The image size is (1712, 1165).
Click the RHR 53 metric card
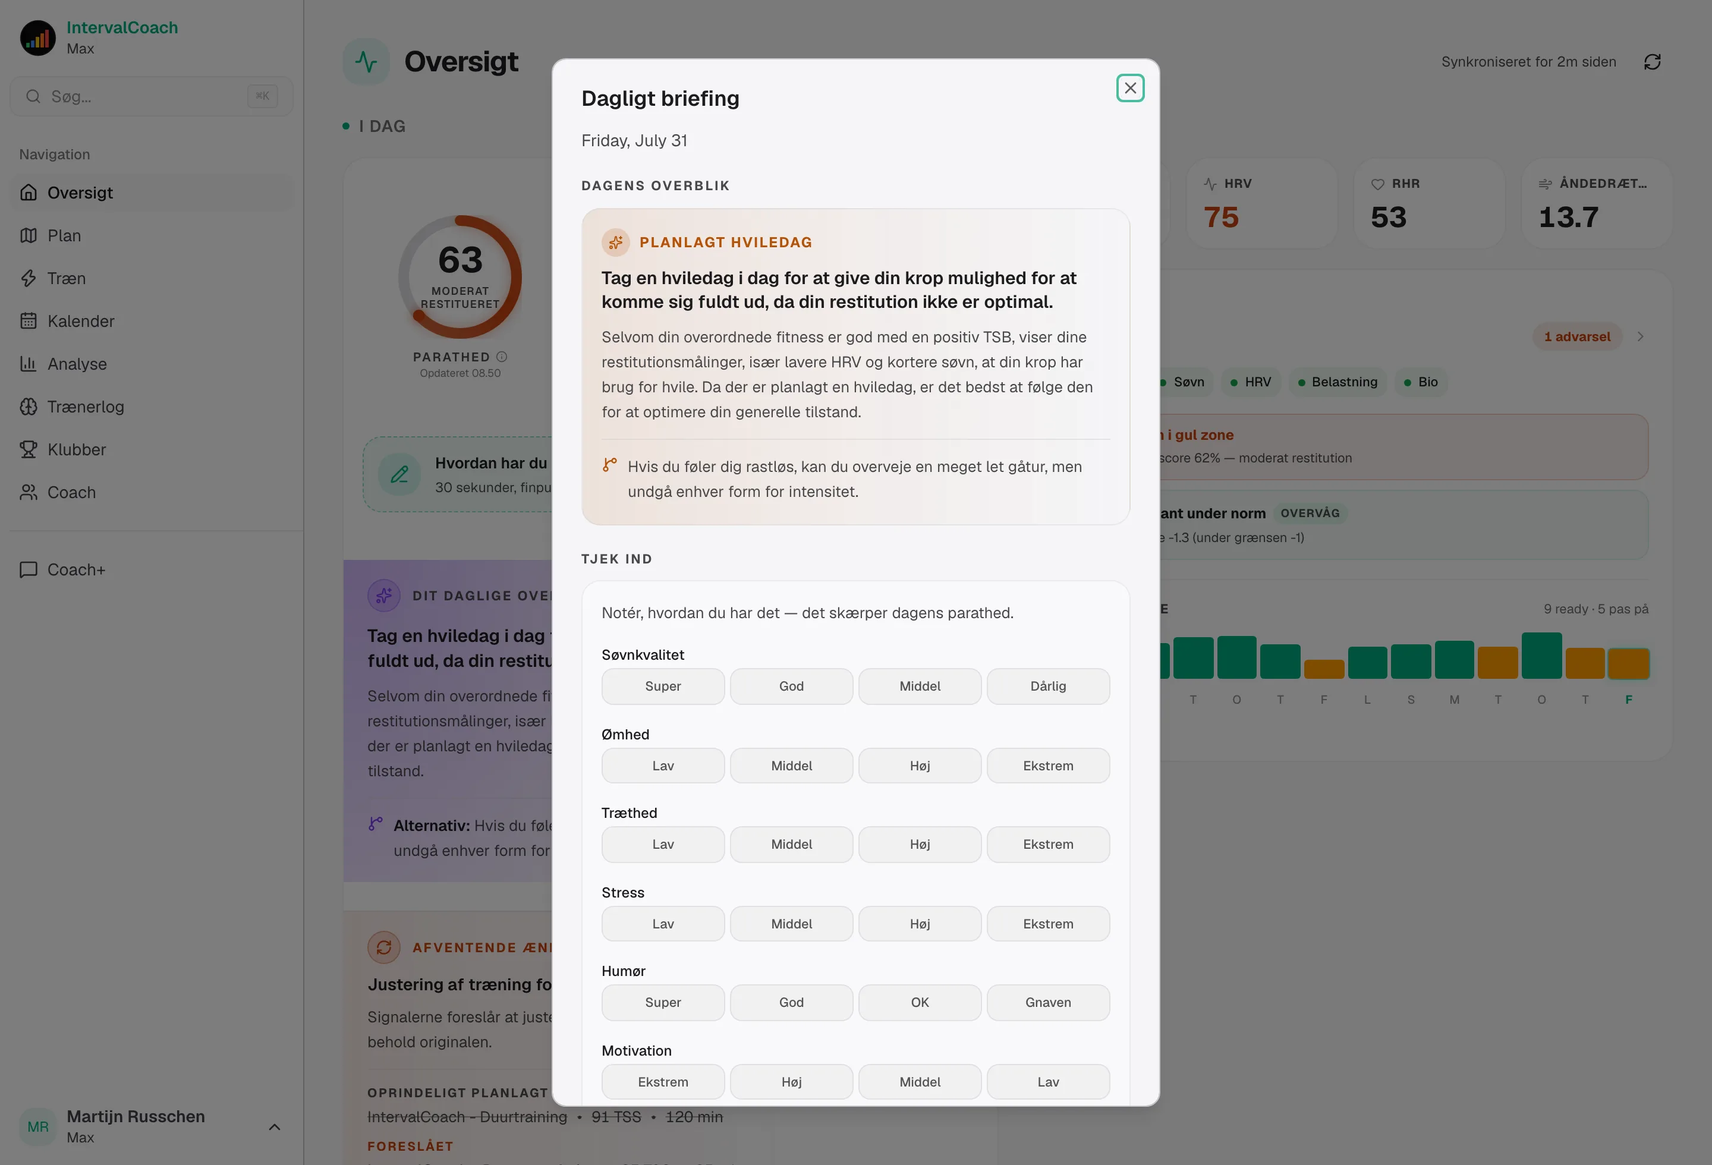[x=1428, y=203]
